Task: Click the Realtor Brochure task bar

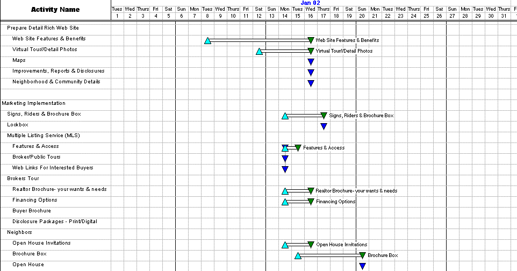Action: pyautogui.click(x=298, y=191)
